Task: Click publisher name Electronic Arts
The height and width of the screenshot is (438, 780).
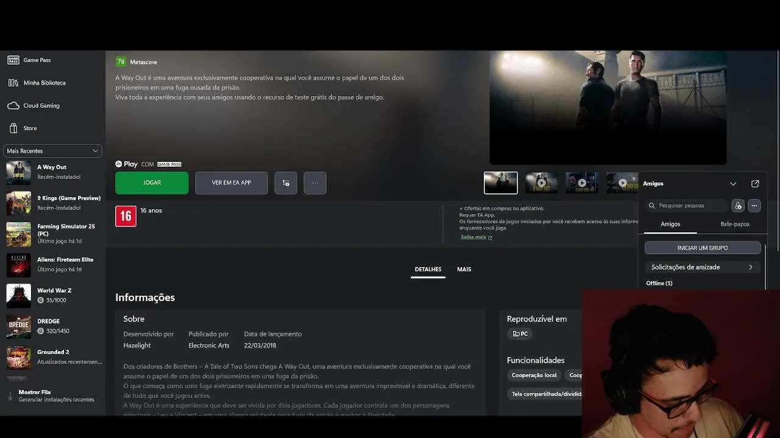Action: pos(209,346)
